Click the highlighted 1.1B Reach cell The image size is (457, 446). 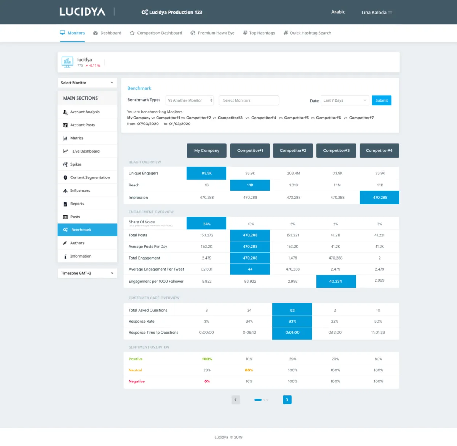250,185
